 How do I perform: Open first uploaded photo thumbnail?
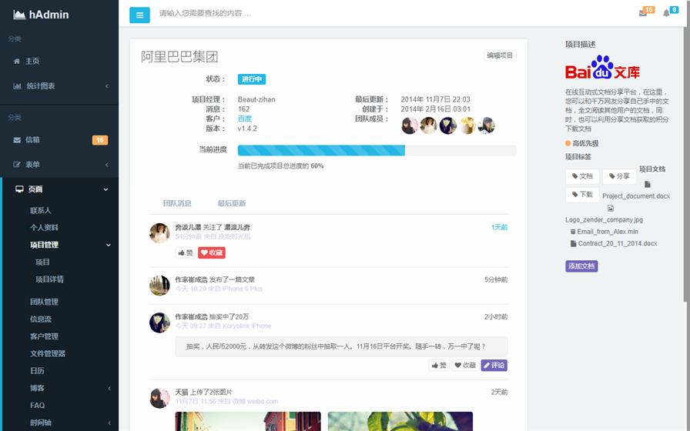[x=248, y=421]
